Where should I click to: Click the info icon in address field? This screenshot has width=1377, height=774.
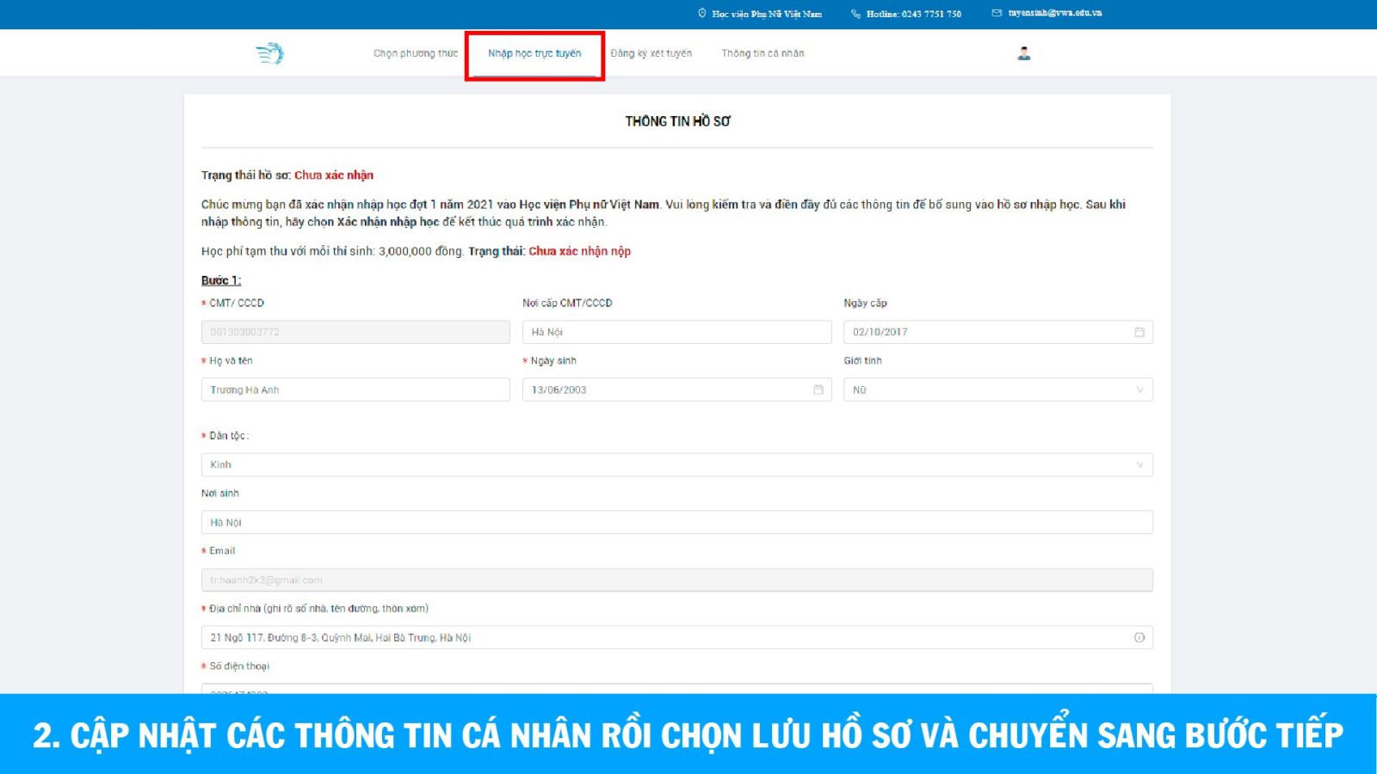[1139, 637]
